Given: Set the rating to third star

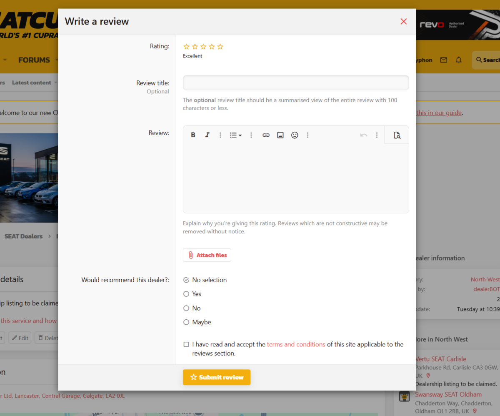Looking at the screenshot, I should [x=203, y=47].
